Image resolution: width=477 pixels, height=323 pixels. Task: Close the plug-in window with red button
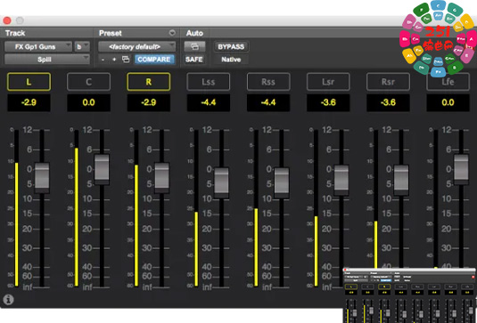pyautogui.click(x=7, y=20)
